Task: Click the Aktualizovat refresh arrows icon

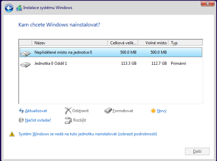Action: (21, 111)
